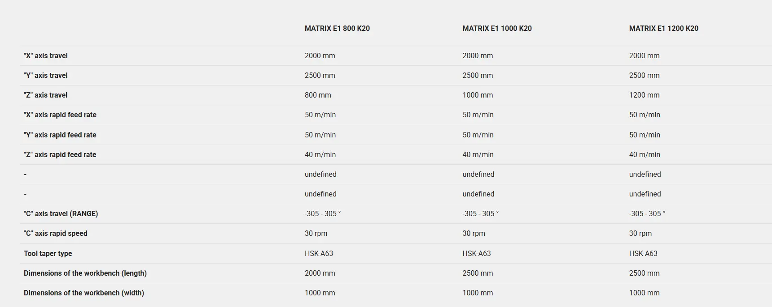Select -305 - 305 ° value for 800 K20
This screenshot has width=772, height=307.
click(x=323, y=213)
